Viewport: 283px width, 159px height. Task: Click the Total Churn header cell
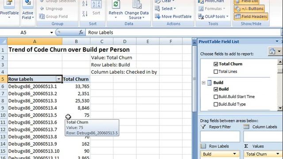(76, 79)
